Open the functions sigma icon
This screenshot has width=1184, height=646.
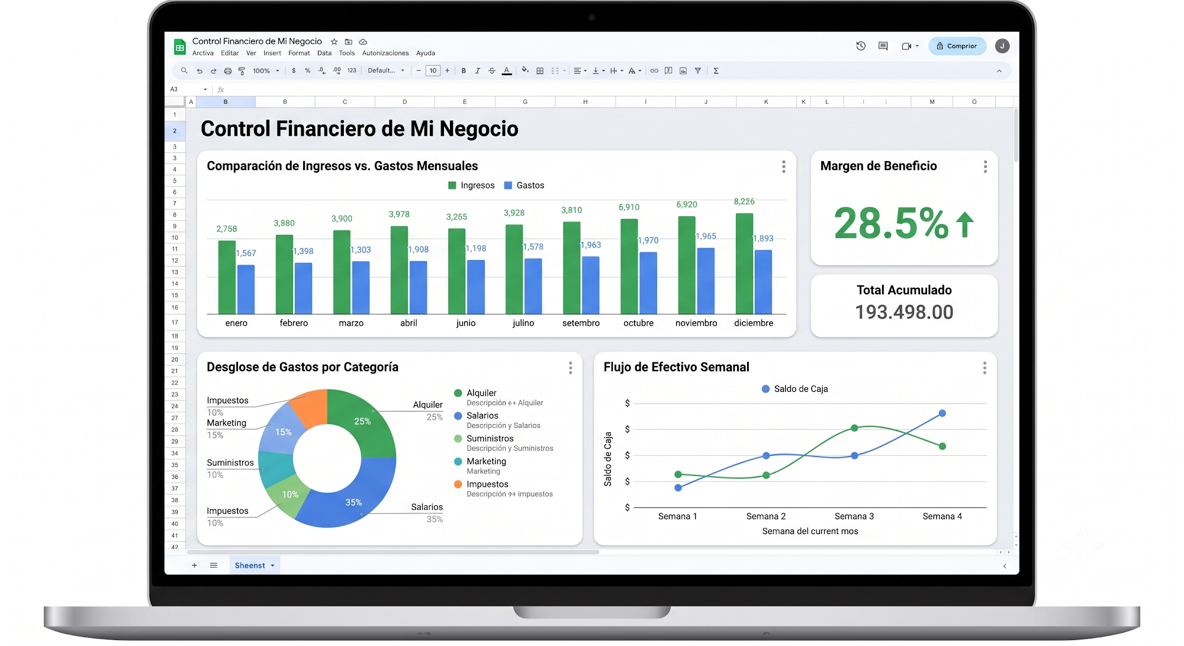pyautogui.click(x=716, y=70)
